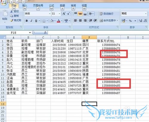Open the clipboard (剪贴板) dialog launcher
Image resolution: width=149 pixels, height=122 pixels.
coord(21,27)
